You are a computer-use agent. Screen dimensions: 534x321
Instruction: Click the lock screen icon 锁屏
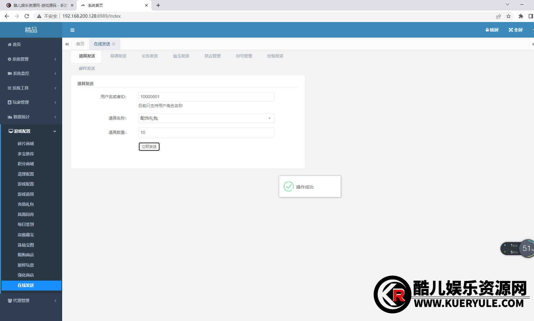pyautogui.click(x=492, y=30)
